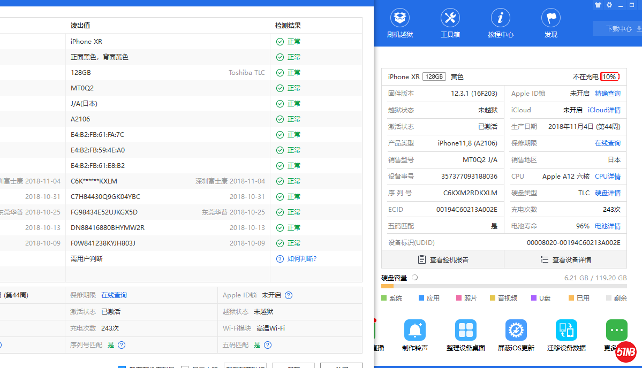Click the 查看设备详情 button
Viewport: 642px width, 368px height.
pyautogui.click(x=565, y=260)
